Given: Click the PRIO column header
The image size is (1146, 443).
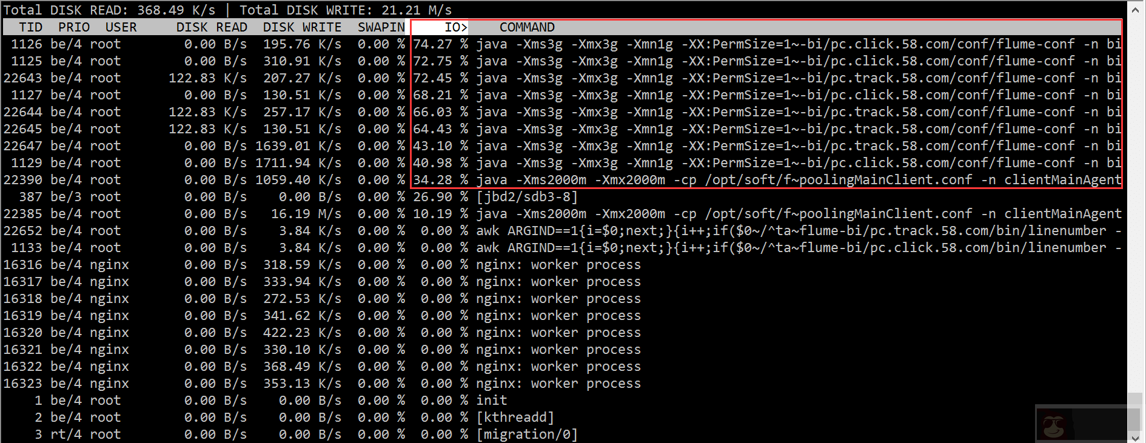Looking at the screenshot, I should (74, 27).
